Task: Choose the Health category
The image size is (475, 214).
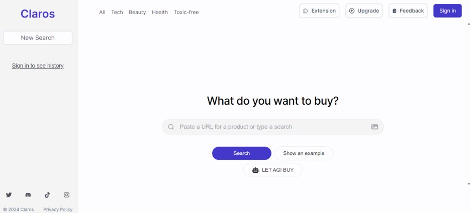Action: [160, 12]
